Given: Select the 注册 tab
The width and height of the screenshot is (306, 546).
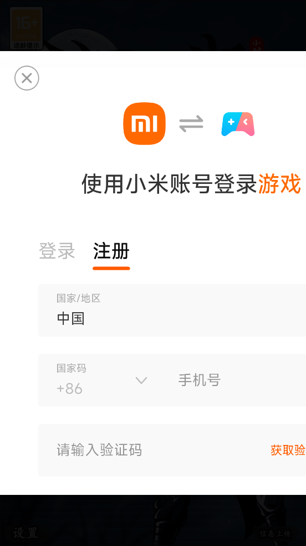Looking at the screenshot, I should click(x=111, y=251).
